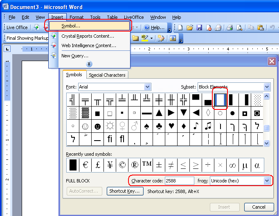Pick the infinity recent symbol
Screen dimensions: 279x216
pos(232,165)
